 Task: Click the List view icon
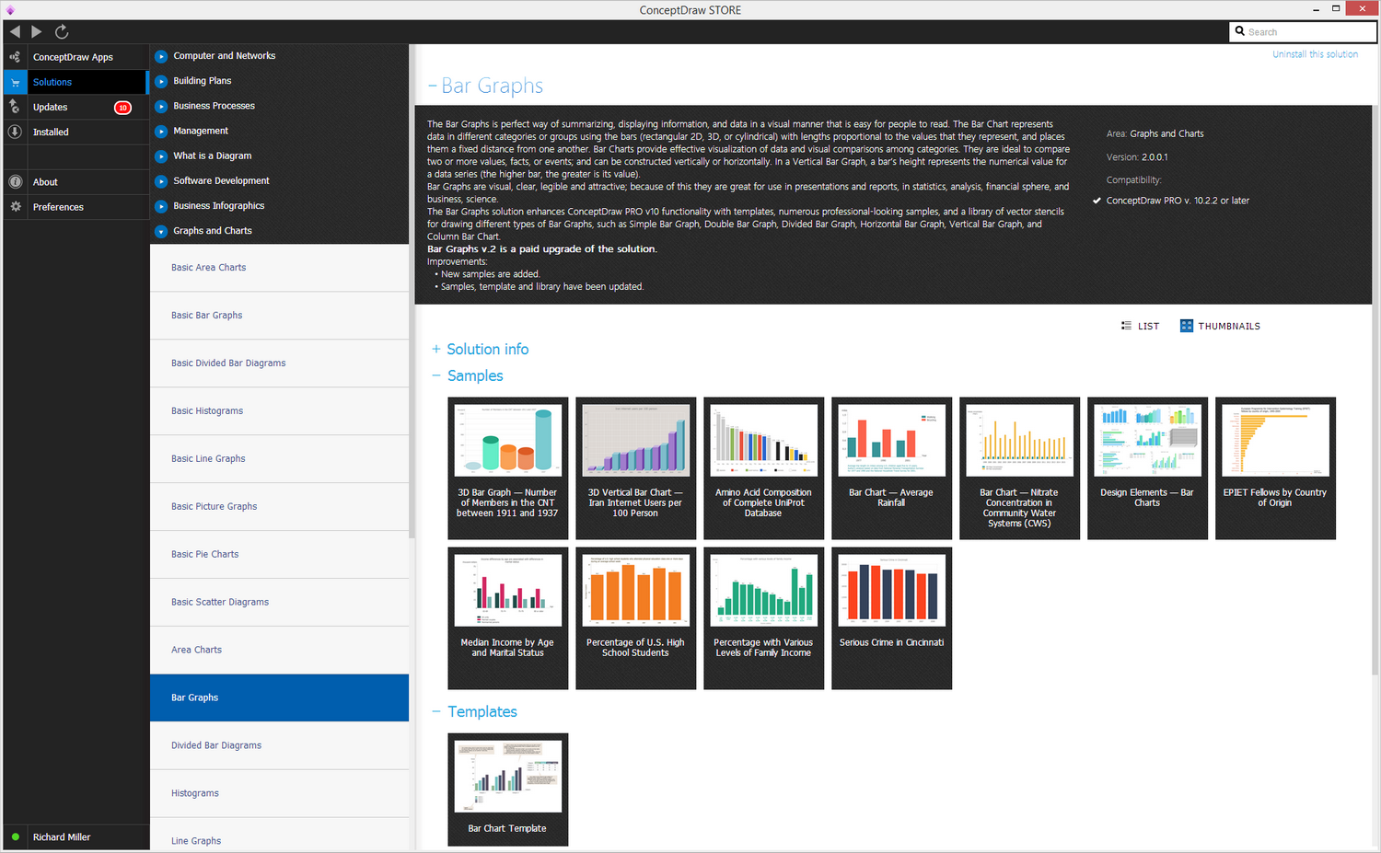[1126, 326]
